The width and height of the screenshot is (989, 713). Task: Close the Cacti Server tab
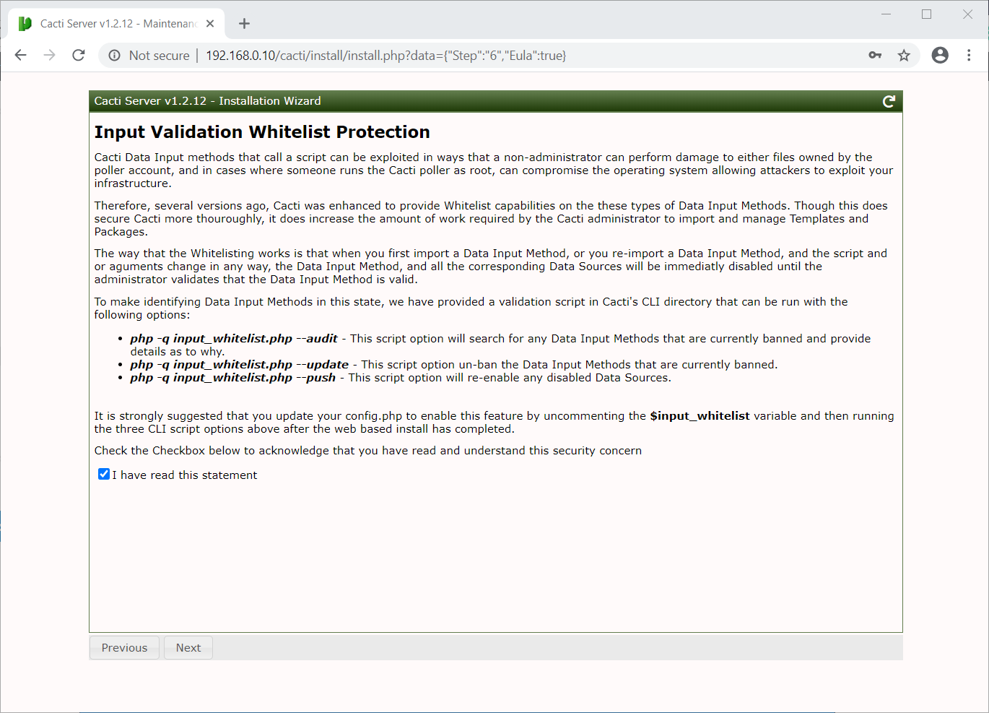click(210, 24)
